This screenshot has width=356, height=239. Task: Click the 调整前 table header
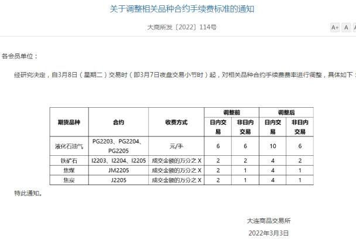click(x=231, y=112)
